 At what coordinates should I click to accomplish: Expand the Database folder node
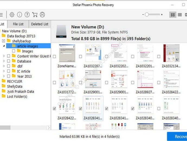click(4, 61)
